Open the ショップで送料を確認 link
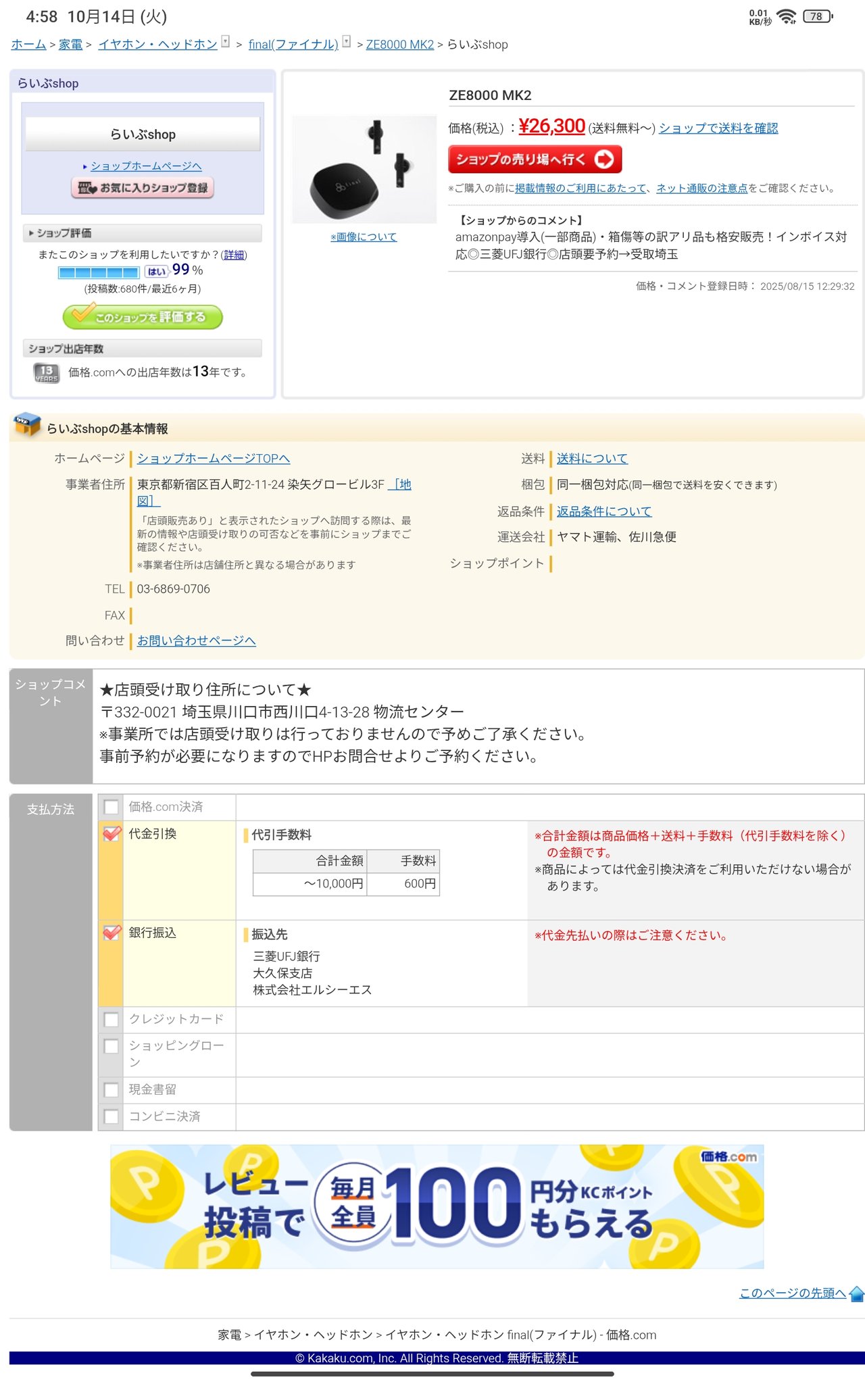 point(718,128)
